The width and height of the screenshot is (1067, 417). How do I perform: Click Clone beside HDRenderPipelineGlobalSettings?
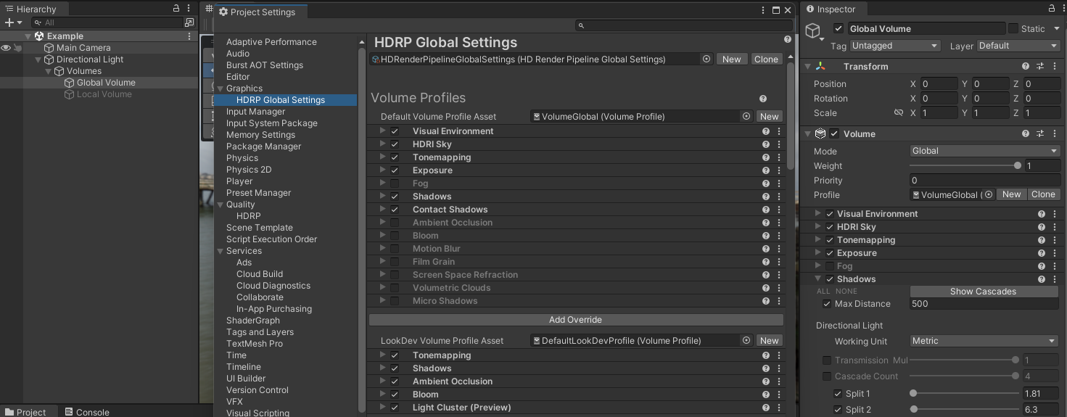point(766,59)
